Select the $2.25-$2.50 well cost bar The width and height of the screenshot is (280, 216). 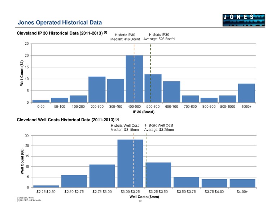tap(46, 186)
